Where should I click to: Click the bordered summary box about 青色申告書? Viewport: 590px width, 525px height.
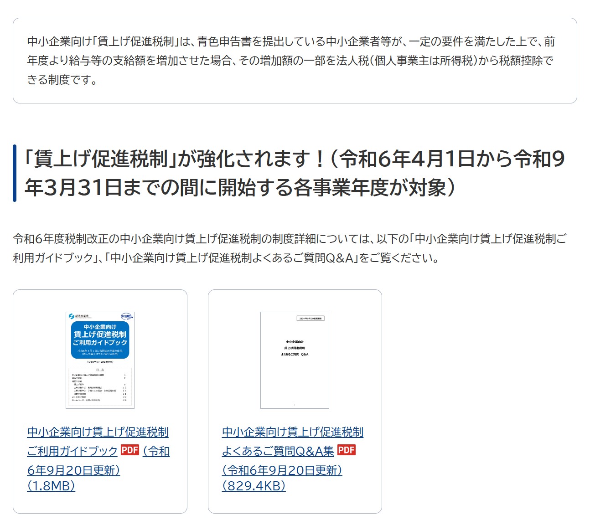pos(295,61)
